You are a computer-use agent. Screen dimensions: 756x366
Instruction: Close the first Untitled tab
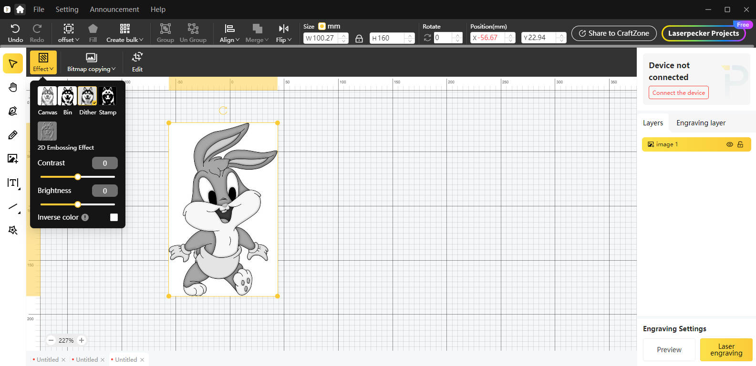tap(63, 360)
